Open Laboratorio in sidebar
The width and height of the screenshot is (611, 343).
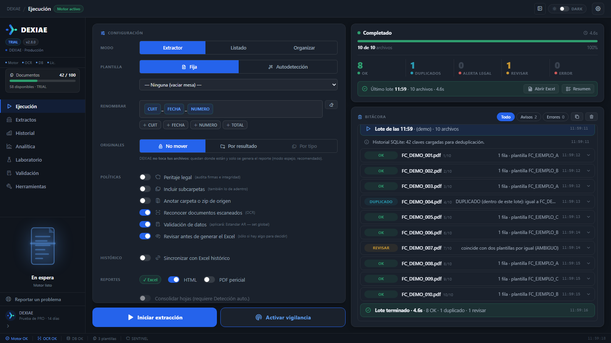[42, 160]
